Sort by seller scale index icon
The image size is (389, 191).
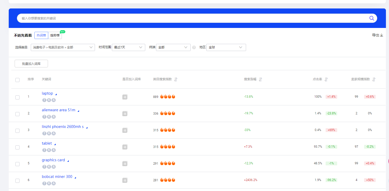click(374, 79)
